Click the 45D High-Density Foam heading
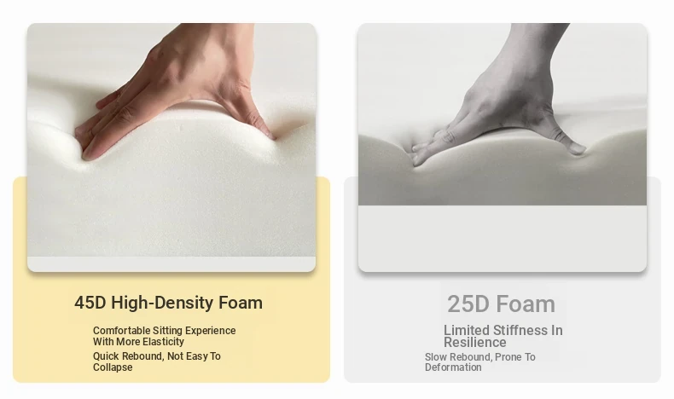The image size is (674, 399). (168, 303)
